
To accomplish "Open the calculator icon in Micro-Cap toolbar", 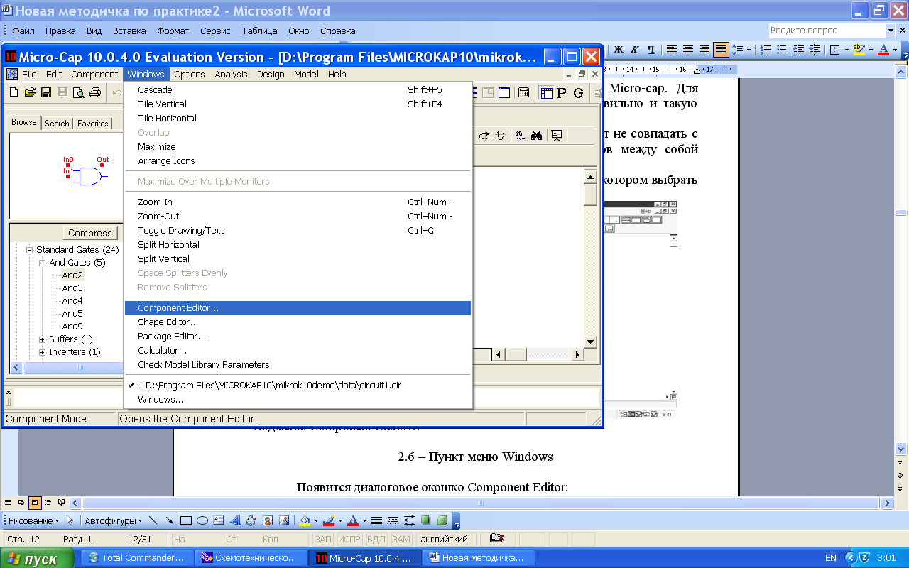I will pos(523,92).
